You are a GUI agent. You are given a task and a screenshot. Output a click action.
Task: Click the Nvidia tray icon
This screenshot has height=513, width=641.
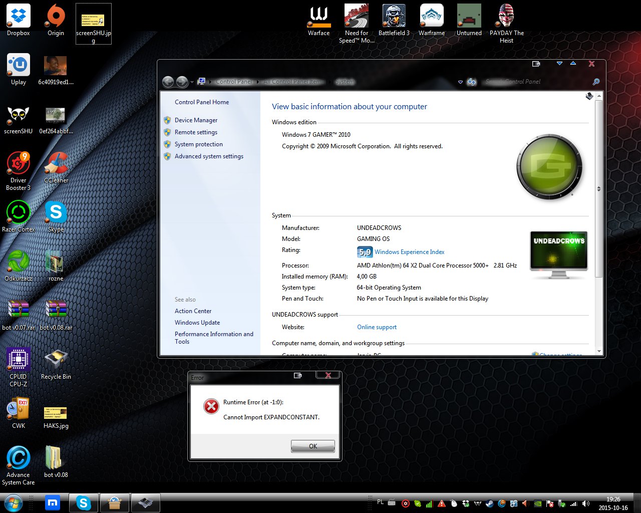coord(537,503)
